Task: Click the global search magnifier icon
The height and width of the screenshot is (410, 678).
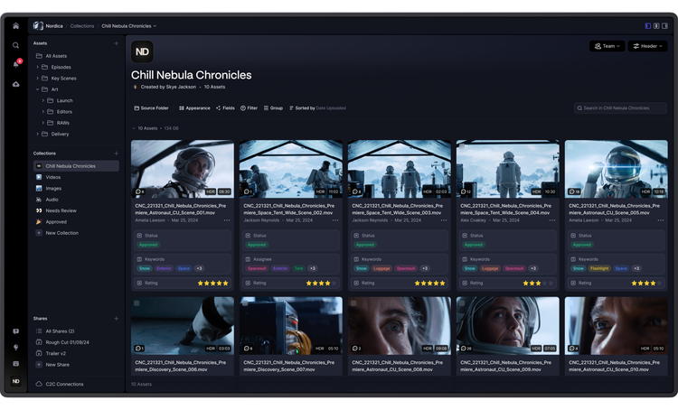Action: [x=15, y=45]
